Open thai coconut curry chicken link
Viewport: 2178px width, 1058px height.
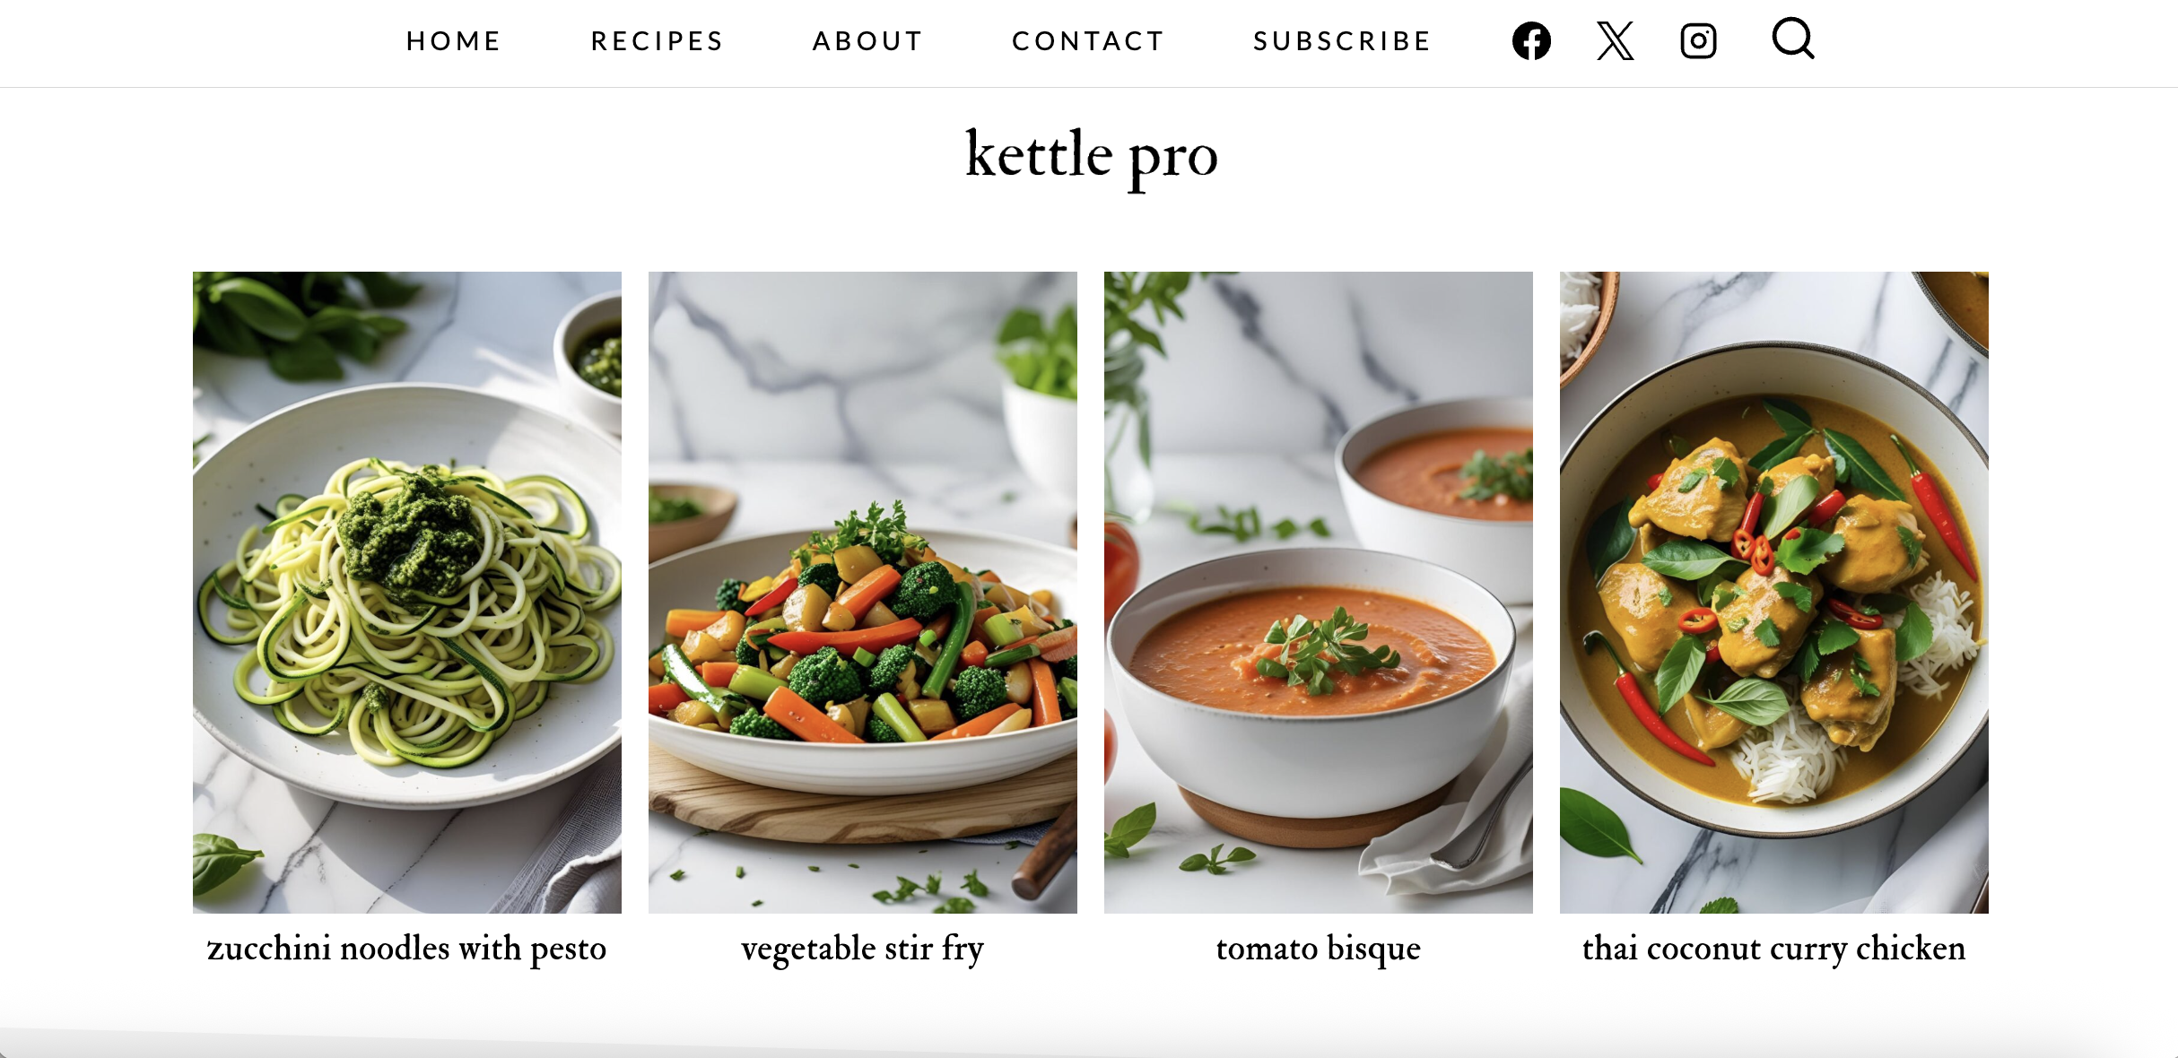click(1774, 949)
